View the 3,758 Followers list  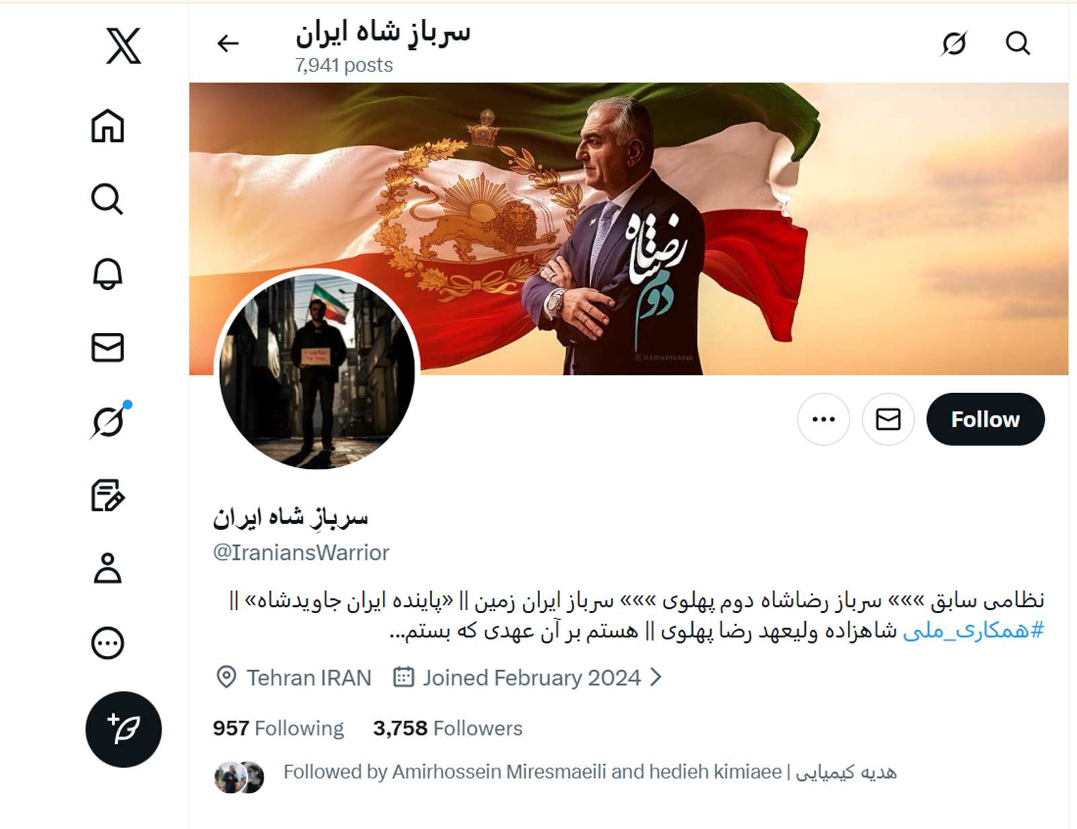pyautogui.click(x=448, y=728)
